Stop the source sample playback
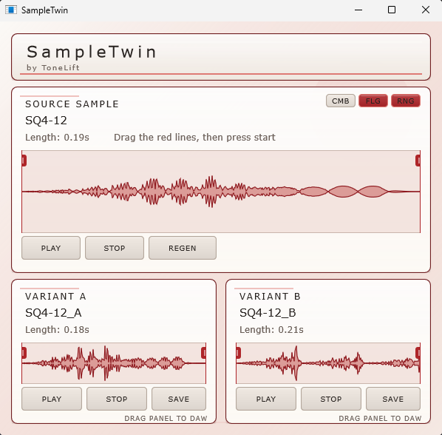 pyautogui.click(x=115, y=248)
